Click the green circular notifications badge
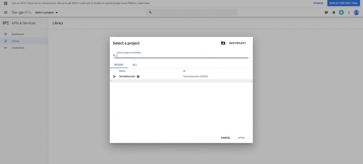This screenshot has height=164, width=363. [341, 12]
